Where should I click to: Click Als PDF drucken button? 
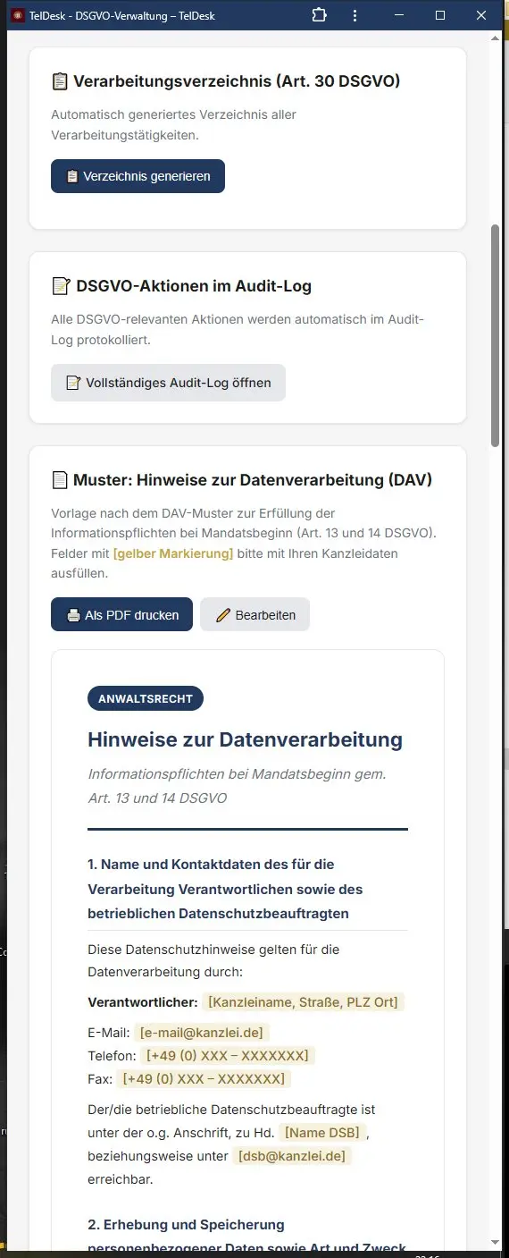[121, 614]
